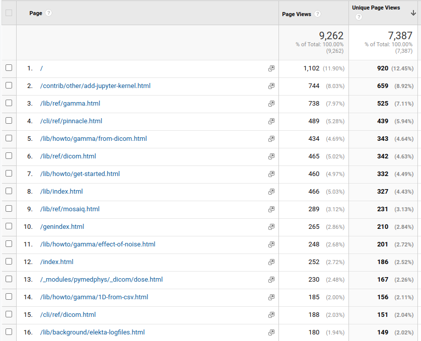This screenshot has width=421, height=341.
Task: Click total Unique Page Views value 7,387
Action: point(400,36)
